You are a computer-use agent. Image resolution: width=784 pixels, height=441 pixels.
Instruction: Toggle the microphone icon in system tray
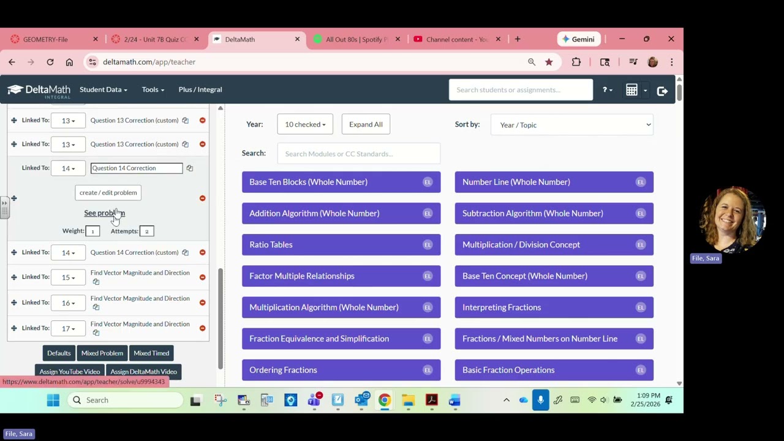(x=540, y=401)
